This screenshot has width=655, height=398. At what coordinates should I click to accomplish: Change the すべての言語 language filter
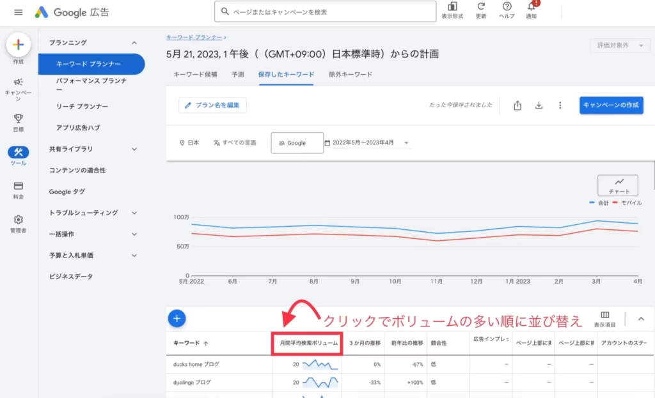[x=234, y=142]
